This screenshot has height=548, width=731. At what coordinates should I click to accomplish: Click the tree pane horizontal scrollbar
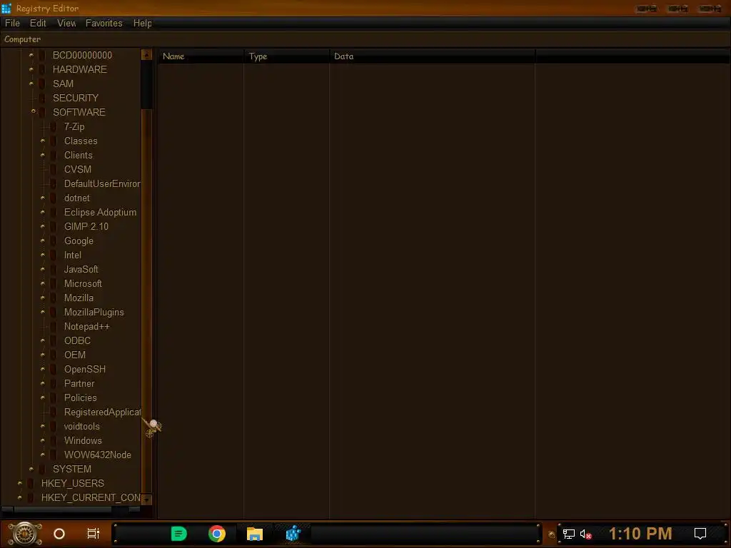[71, 509]
